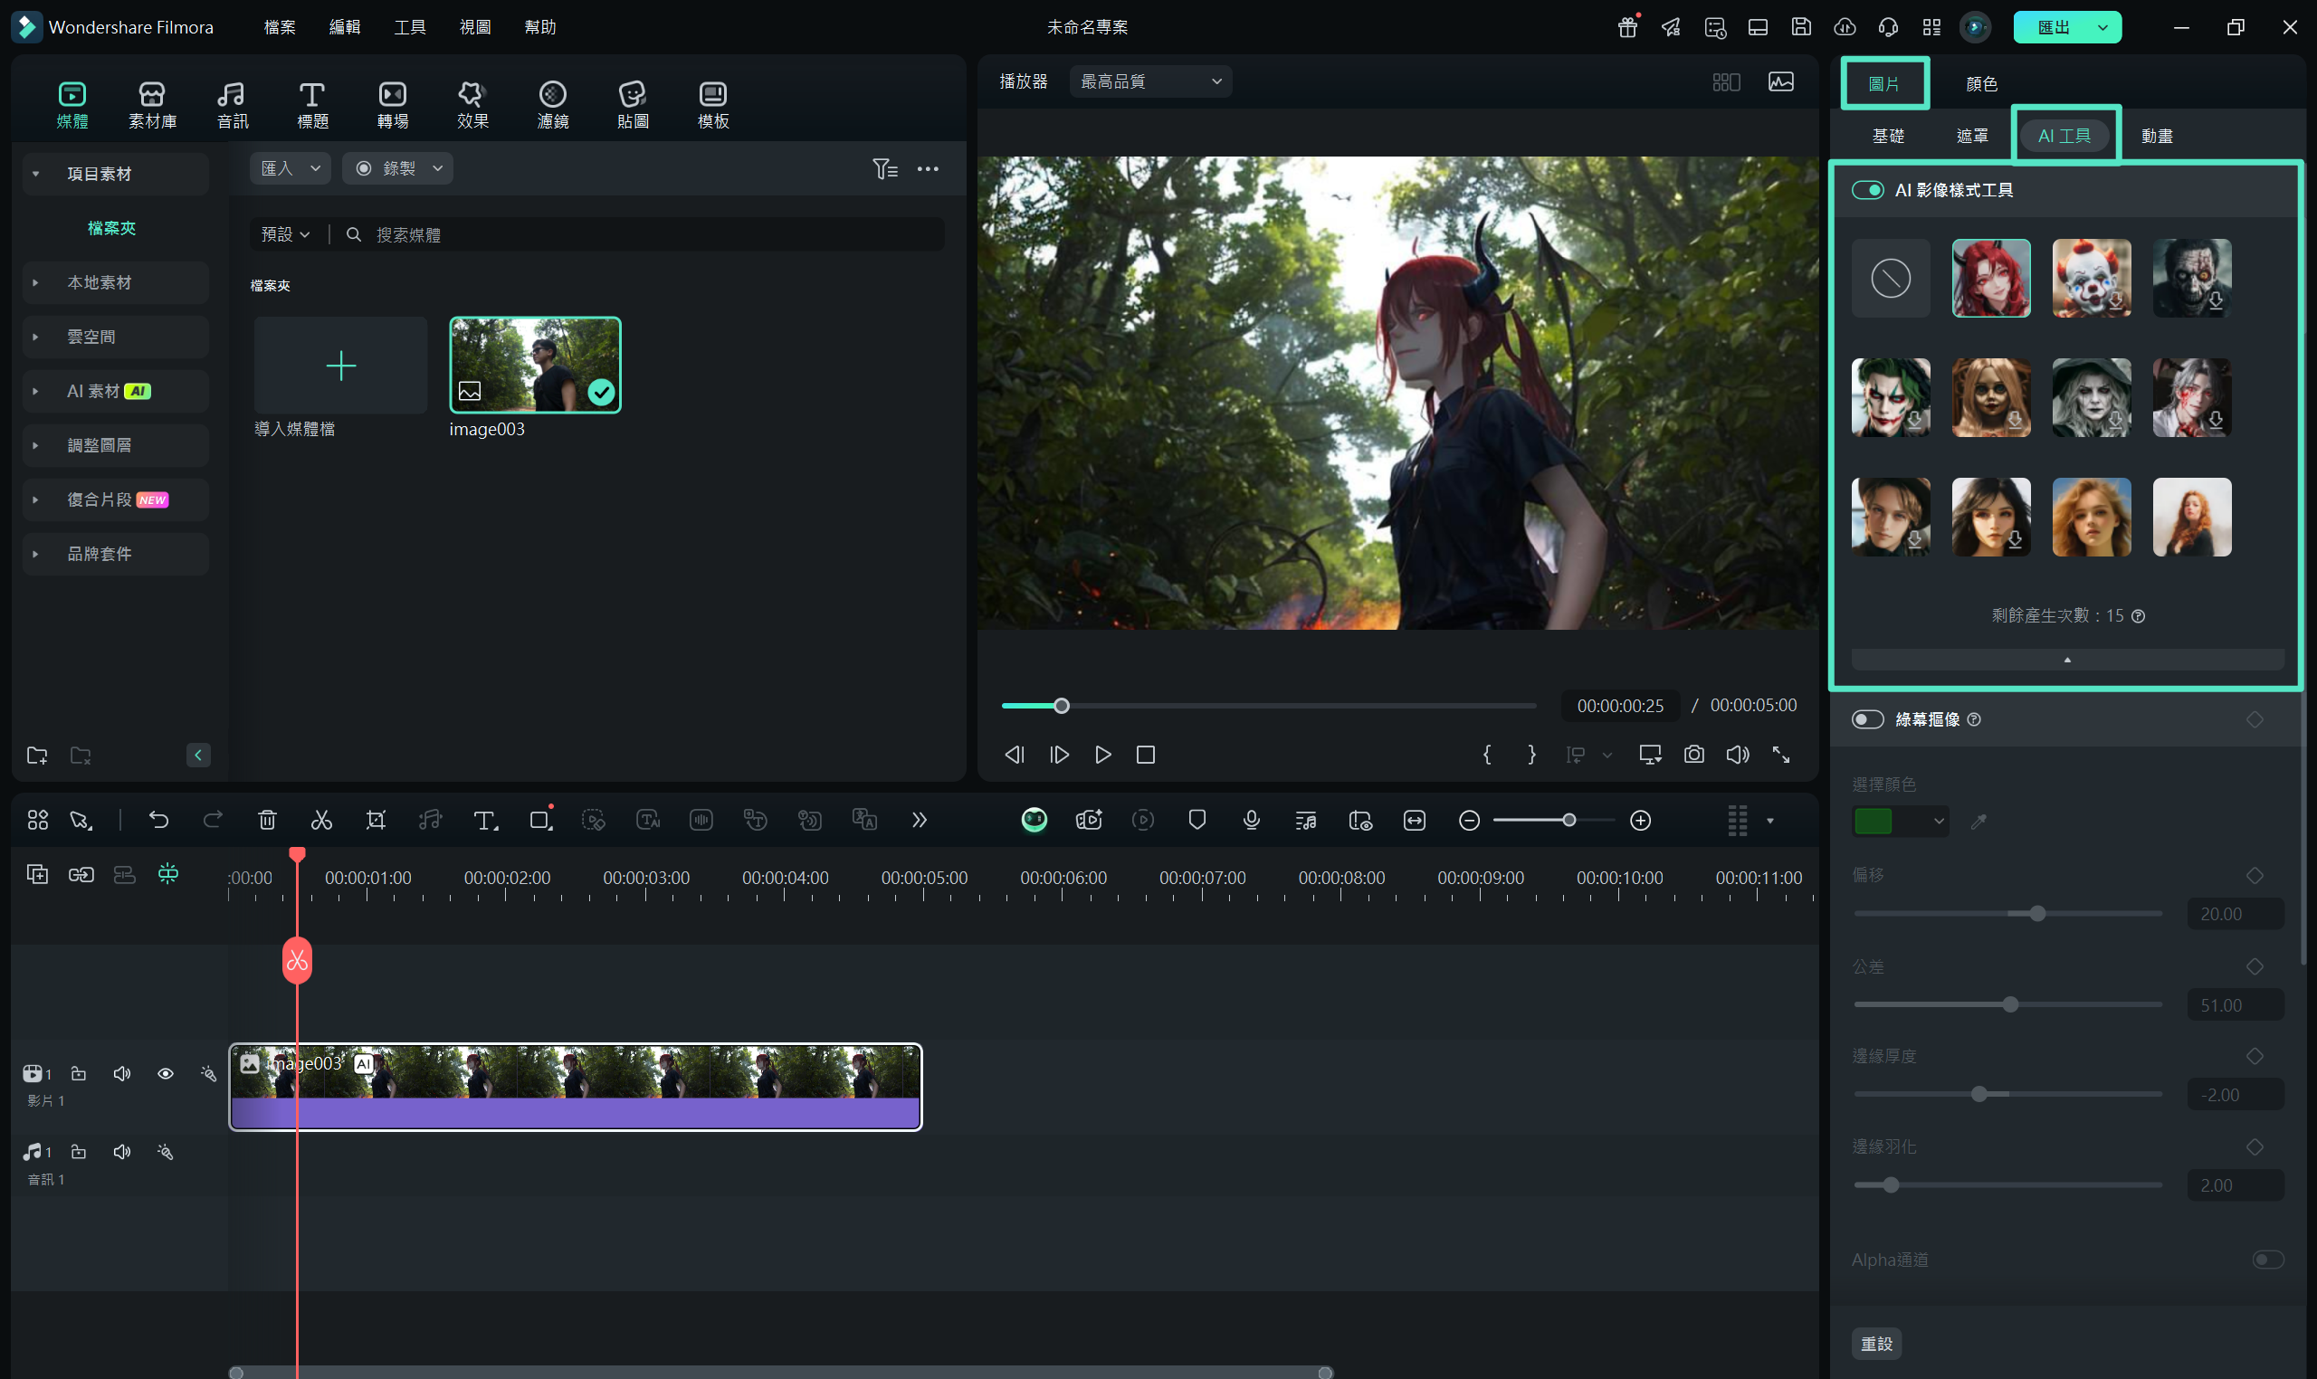This screenshot has height=1379, width=2317.
Task: Select the crop tool in timeline toolbar
Action: (376, 820)
